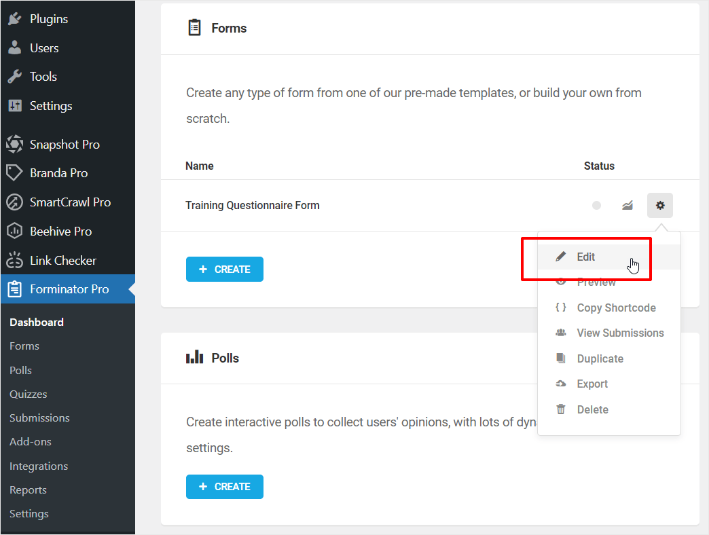Click the Tools wrench icon
The width and height of the screenshot is (709, 535).
(x=14, y=76)
